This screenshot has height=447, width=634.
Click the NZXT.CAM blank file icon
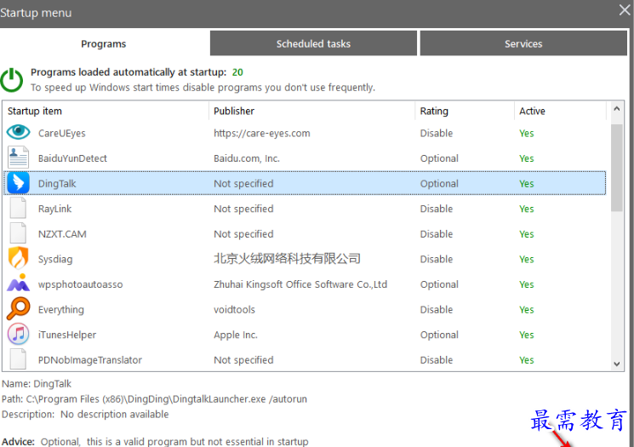18,233
